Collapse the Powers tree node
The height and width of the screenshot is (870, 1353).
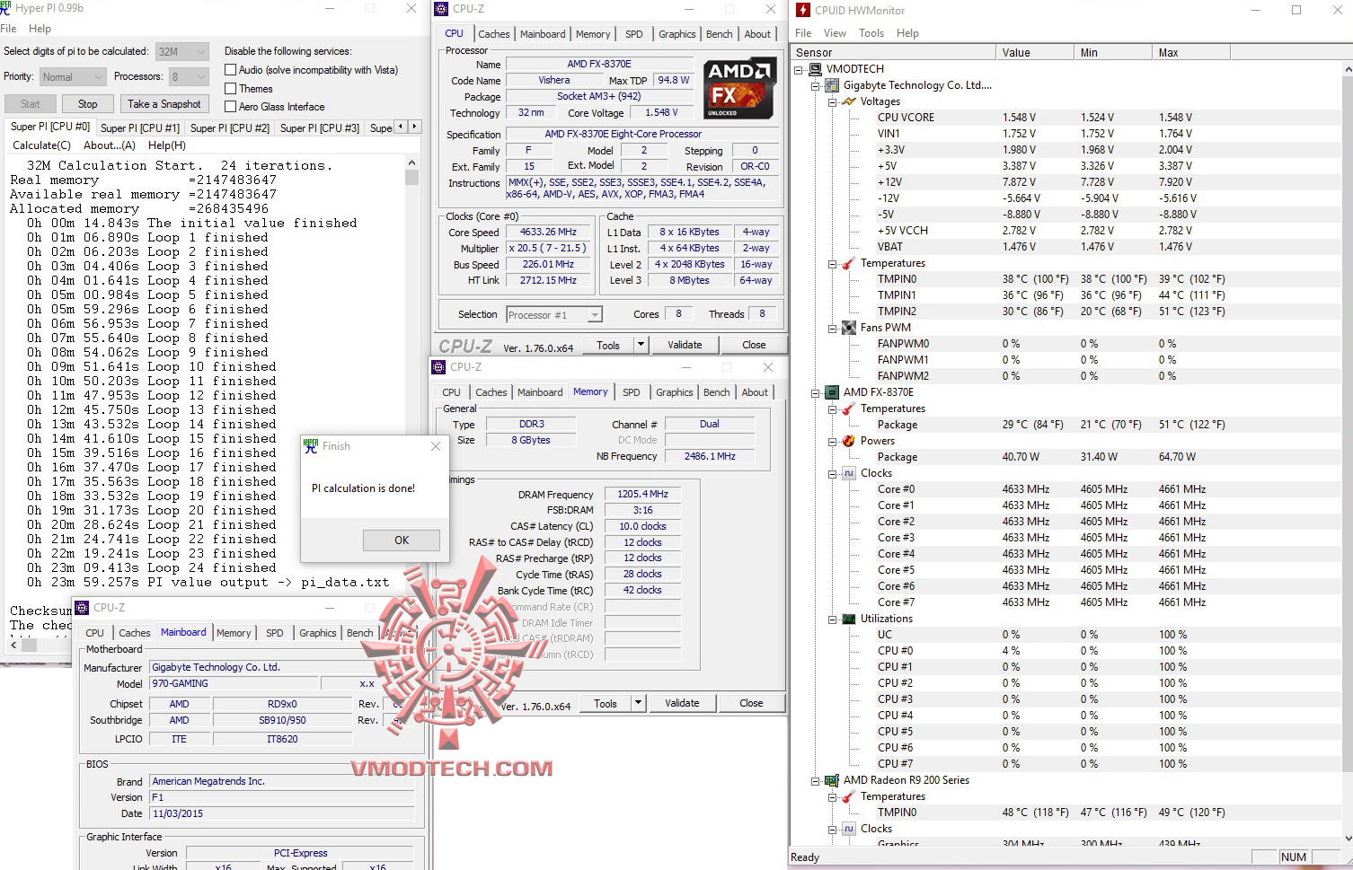pos(832,441)
